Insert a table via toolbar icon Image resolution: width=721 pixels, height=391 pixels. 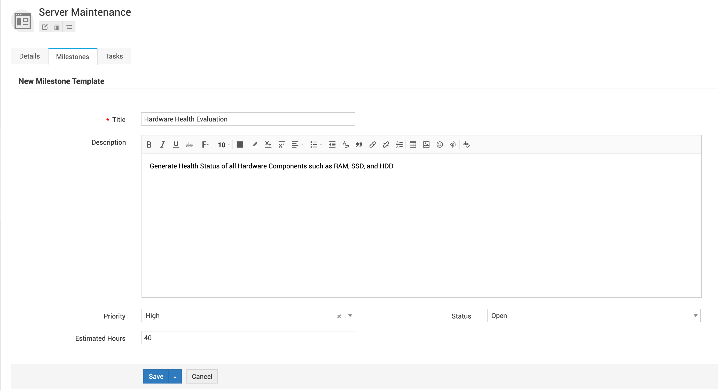[413, 144]
